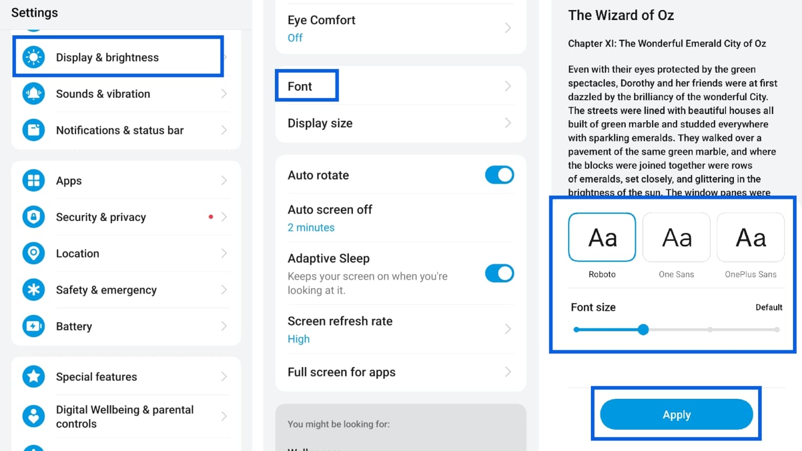Viewport: 802px width, 451px height.
Task: Tap the Location pin icon
Action: point(34,253)
